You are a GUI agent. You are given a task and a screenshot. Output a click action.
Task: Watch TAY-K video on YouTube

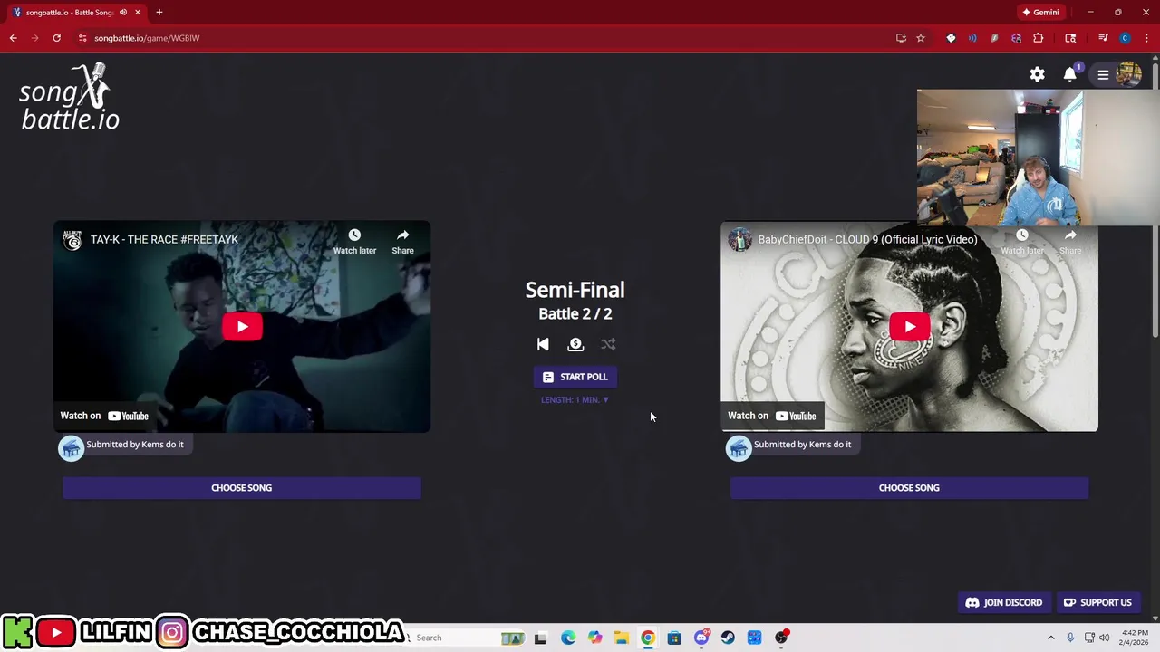click(x=104, y=416)
